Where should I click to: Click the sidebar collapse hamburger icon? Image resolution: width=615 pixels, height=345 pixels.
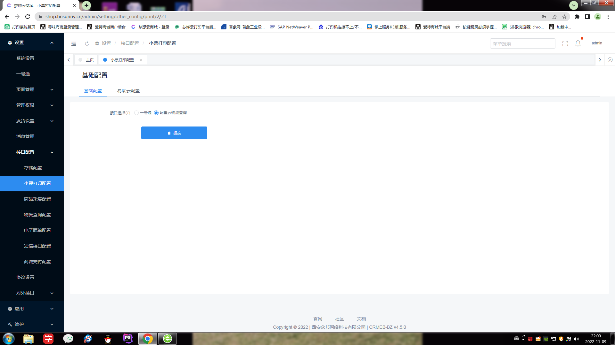click(74, 43)
